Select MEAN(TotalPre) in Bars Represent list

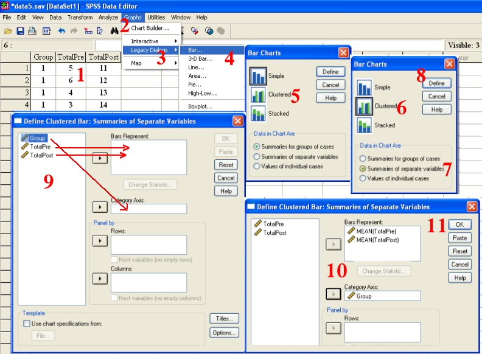pos(372,231)
